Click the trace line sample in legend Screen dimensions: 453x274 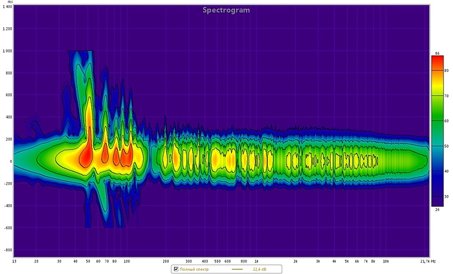pos(237,269)
